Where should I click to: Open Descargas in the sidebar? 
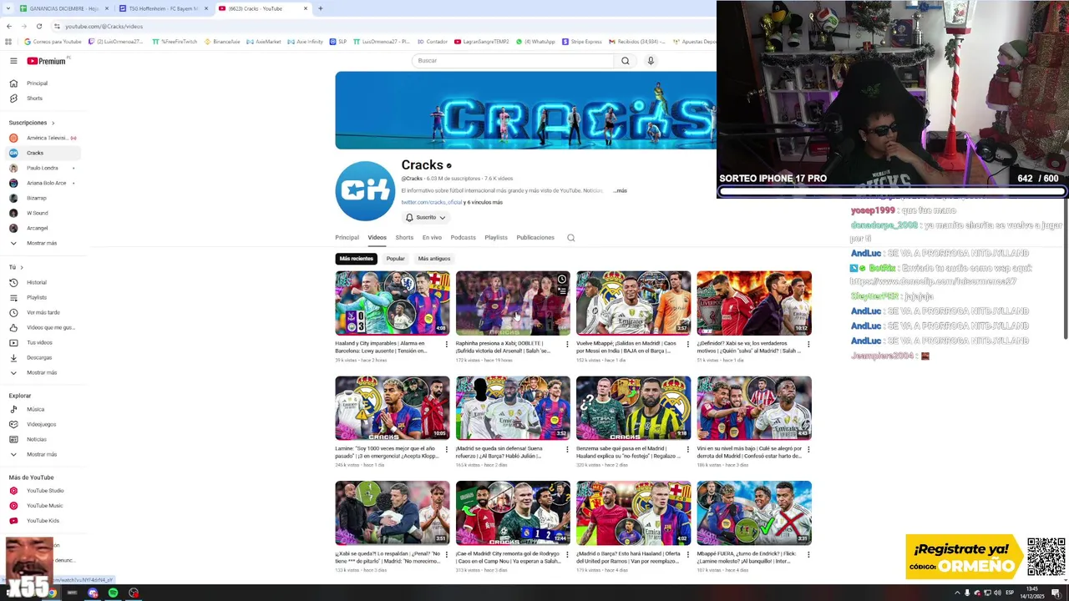point(39,357)
